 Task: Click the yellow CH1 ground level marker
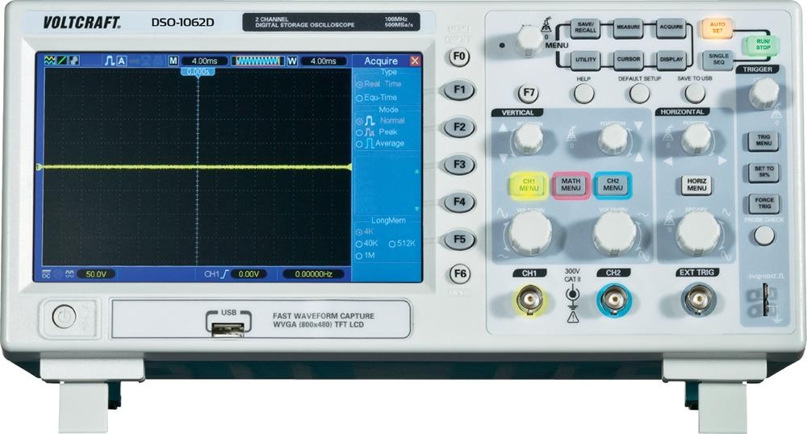pos(39,167)
